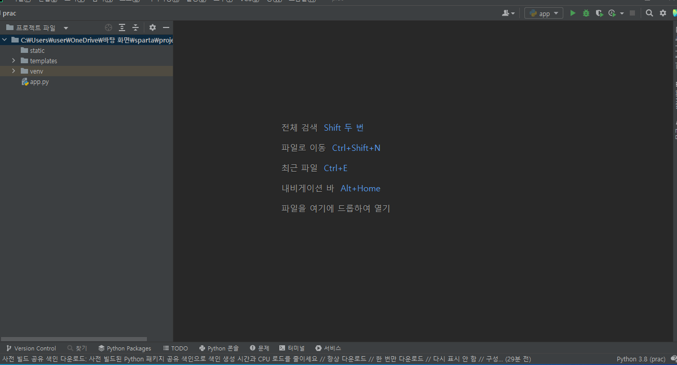677x365 pixels.
Task: Open the 서비스 tool window
Action: (328, 348)
